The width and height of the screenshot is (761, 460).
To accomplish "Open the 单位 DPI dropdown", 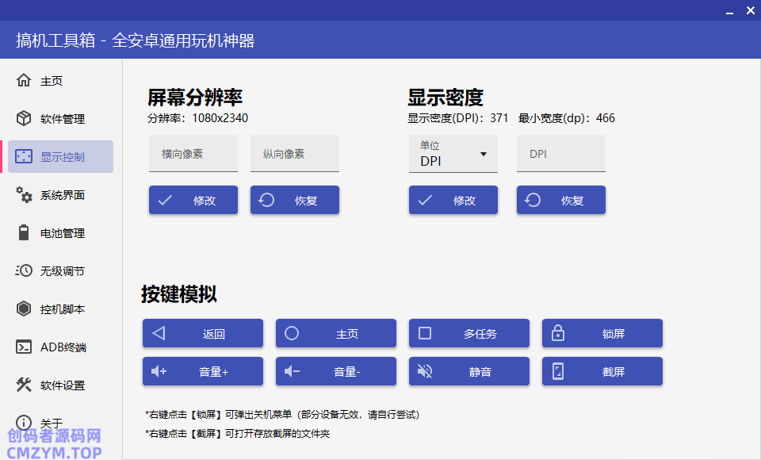I will pyautogui.click(x=453, y=154).
